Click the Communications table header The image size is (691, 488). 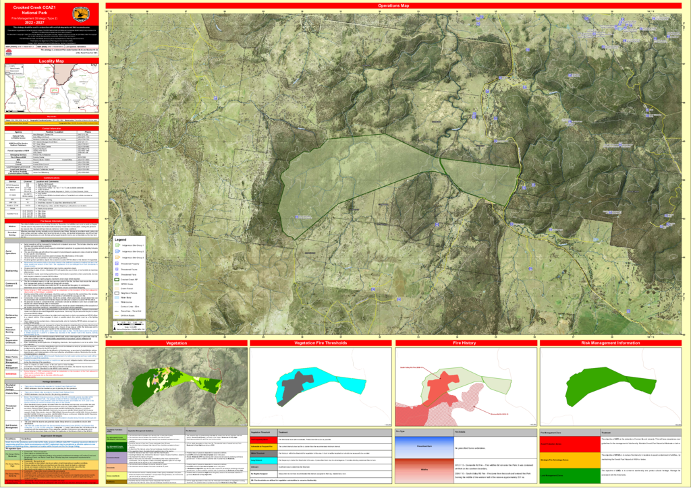51,178
